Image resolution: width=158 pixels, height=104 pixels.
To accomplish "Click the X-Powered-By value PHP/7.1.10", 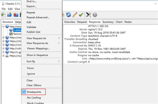I will (x=95, y=46).
